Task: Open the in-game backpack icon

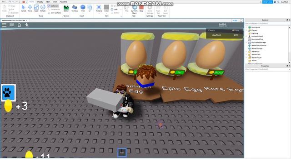Action: click(19, 25)
